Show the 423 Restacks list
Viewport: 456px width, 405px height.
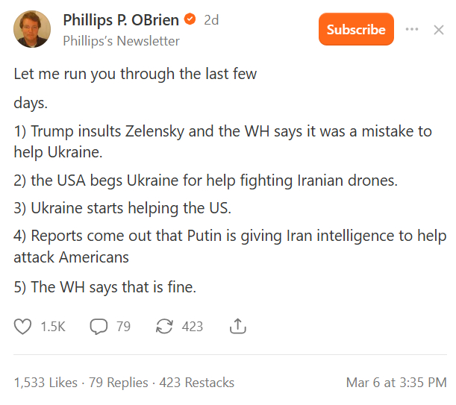197,383
